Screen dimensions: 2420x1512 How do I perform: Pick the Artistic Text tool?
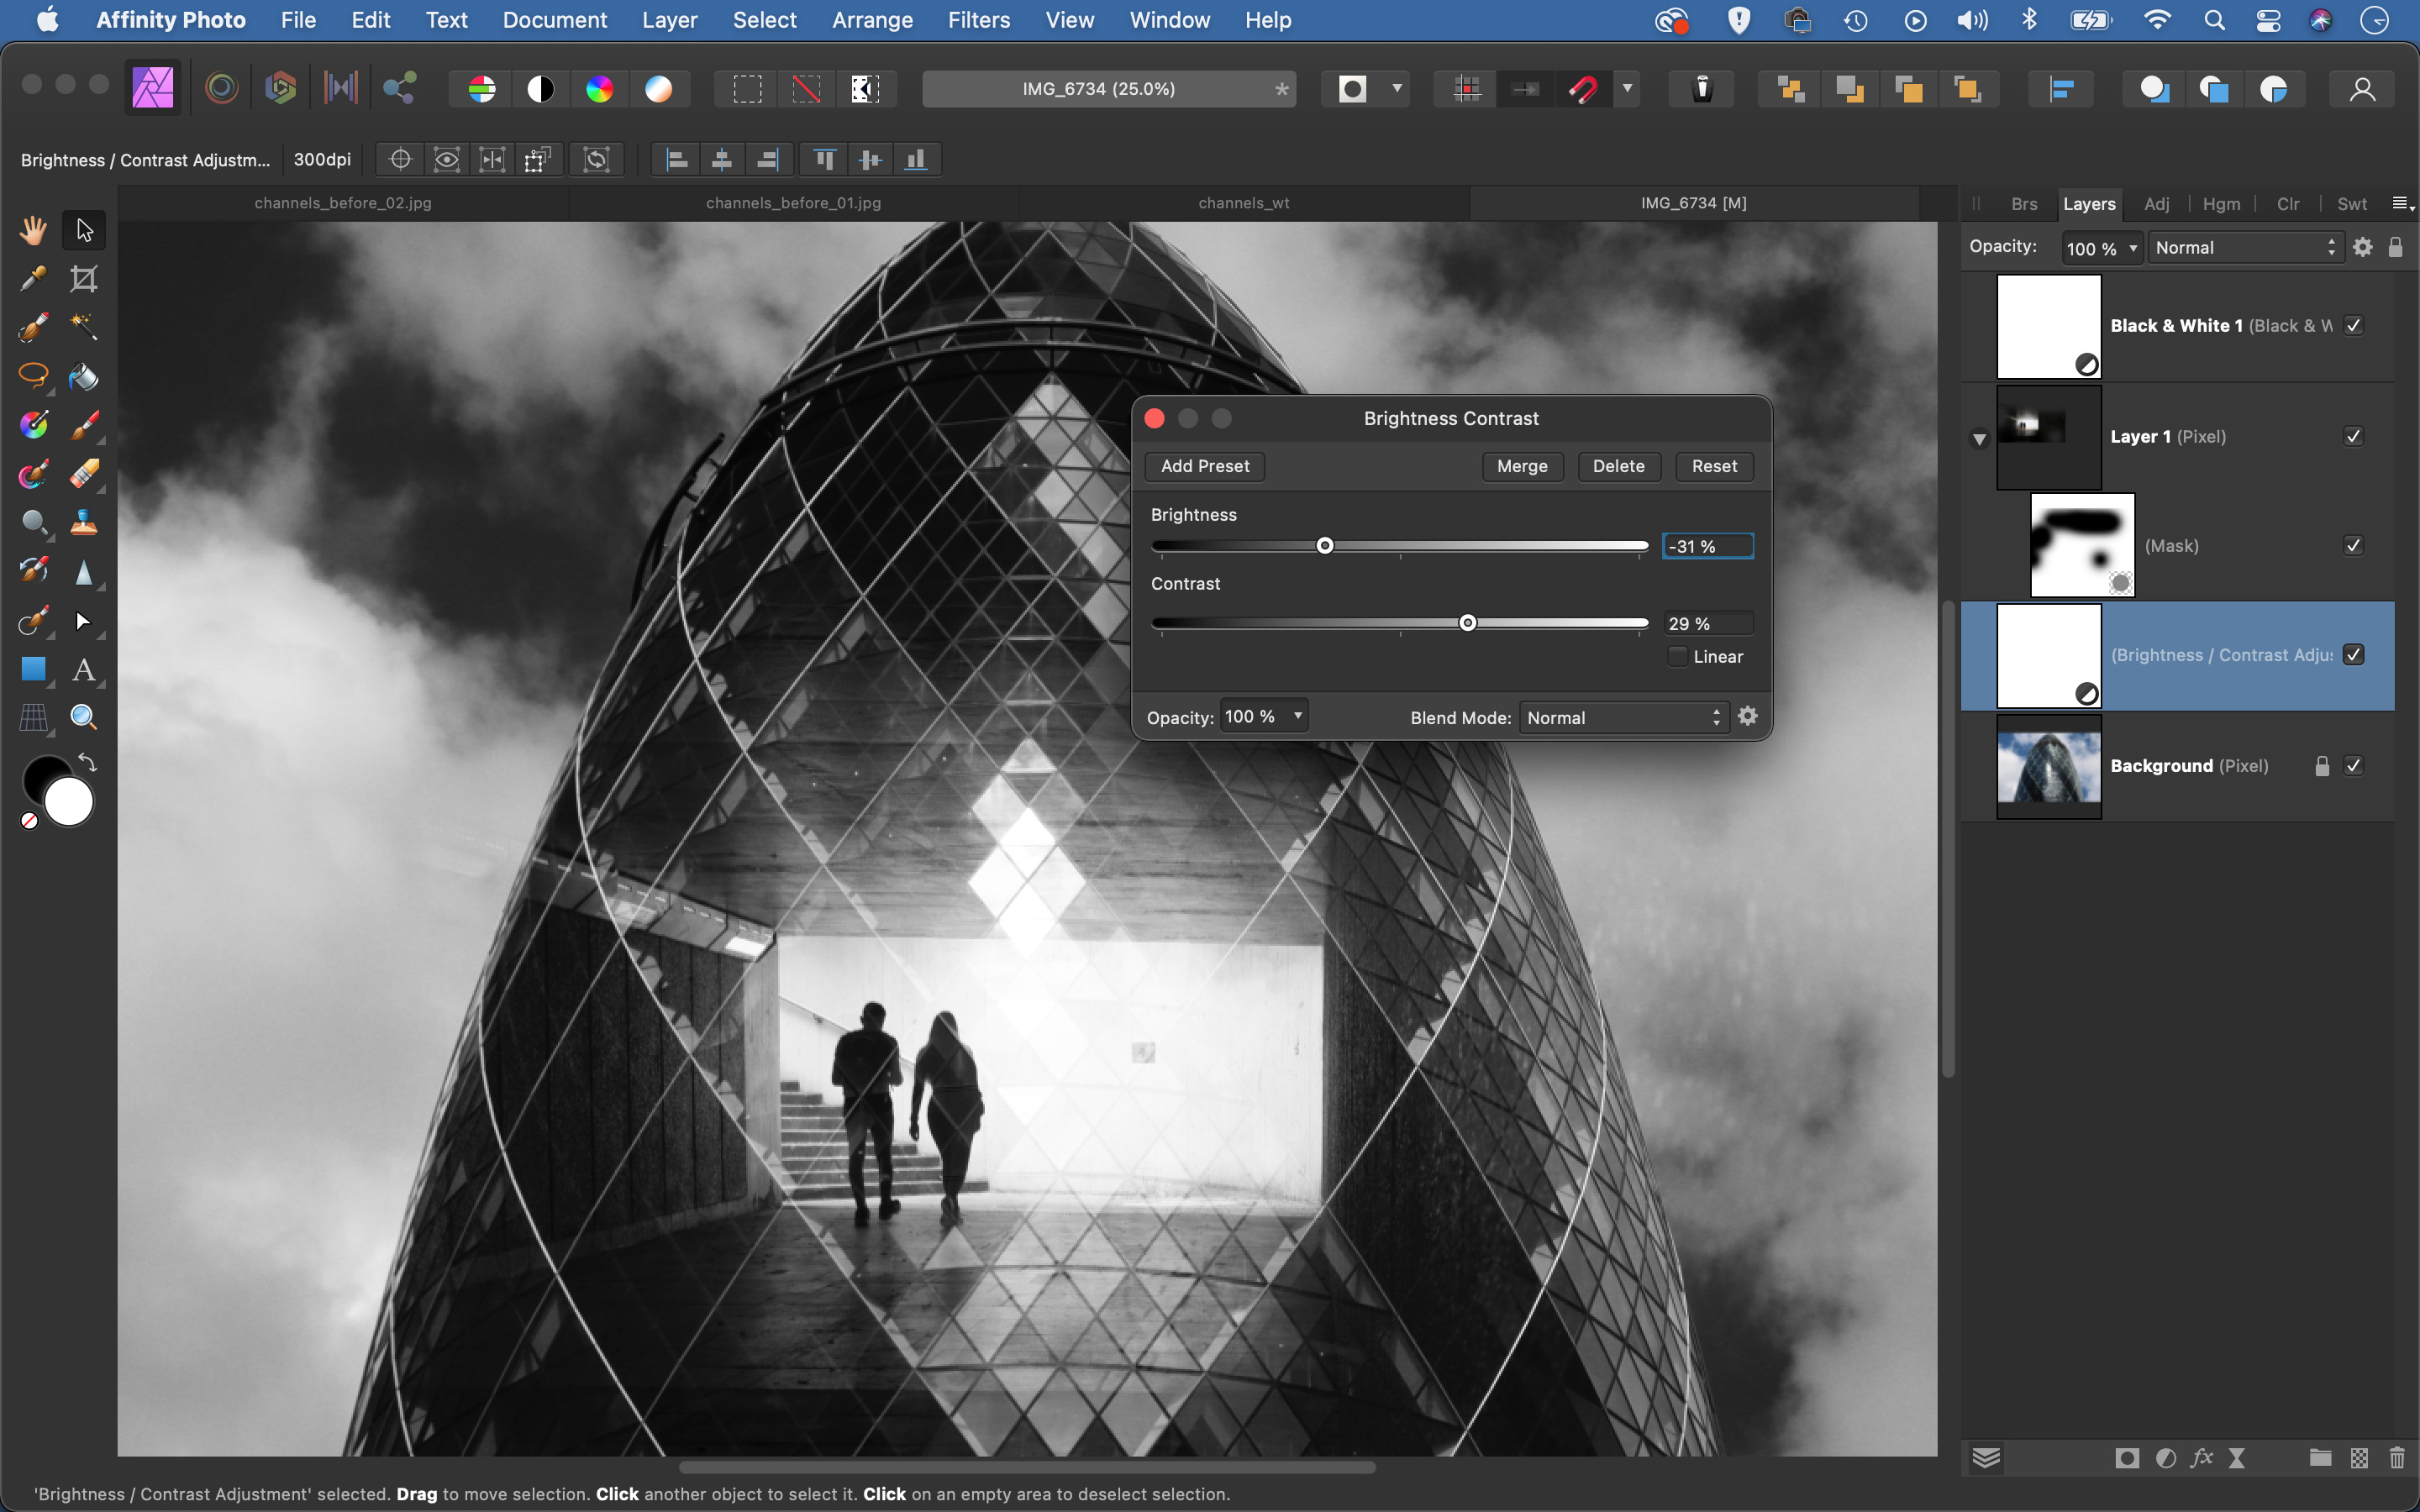84,669
